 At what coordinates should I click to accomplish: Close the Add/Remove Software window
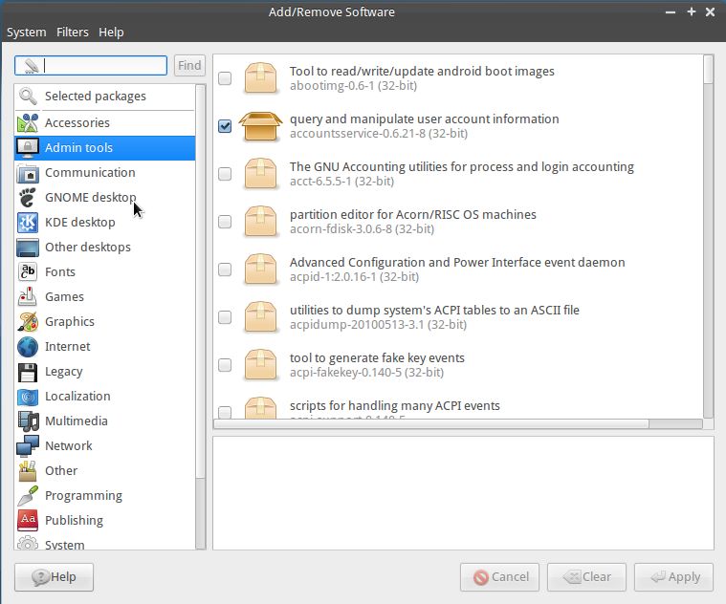[710, 12]
